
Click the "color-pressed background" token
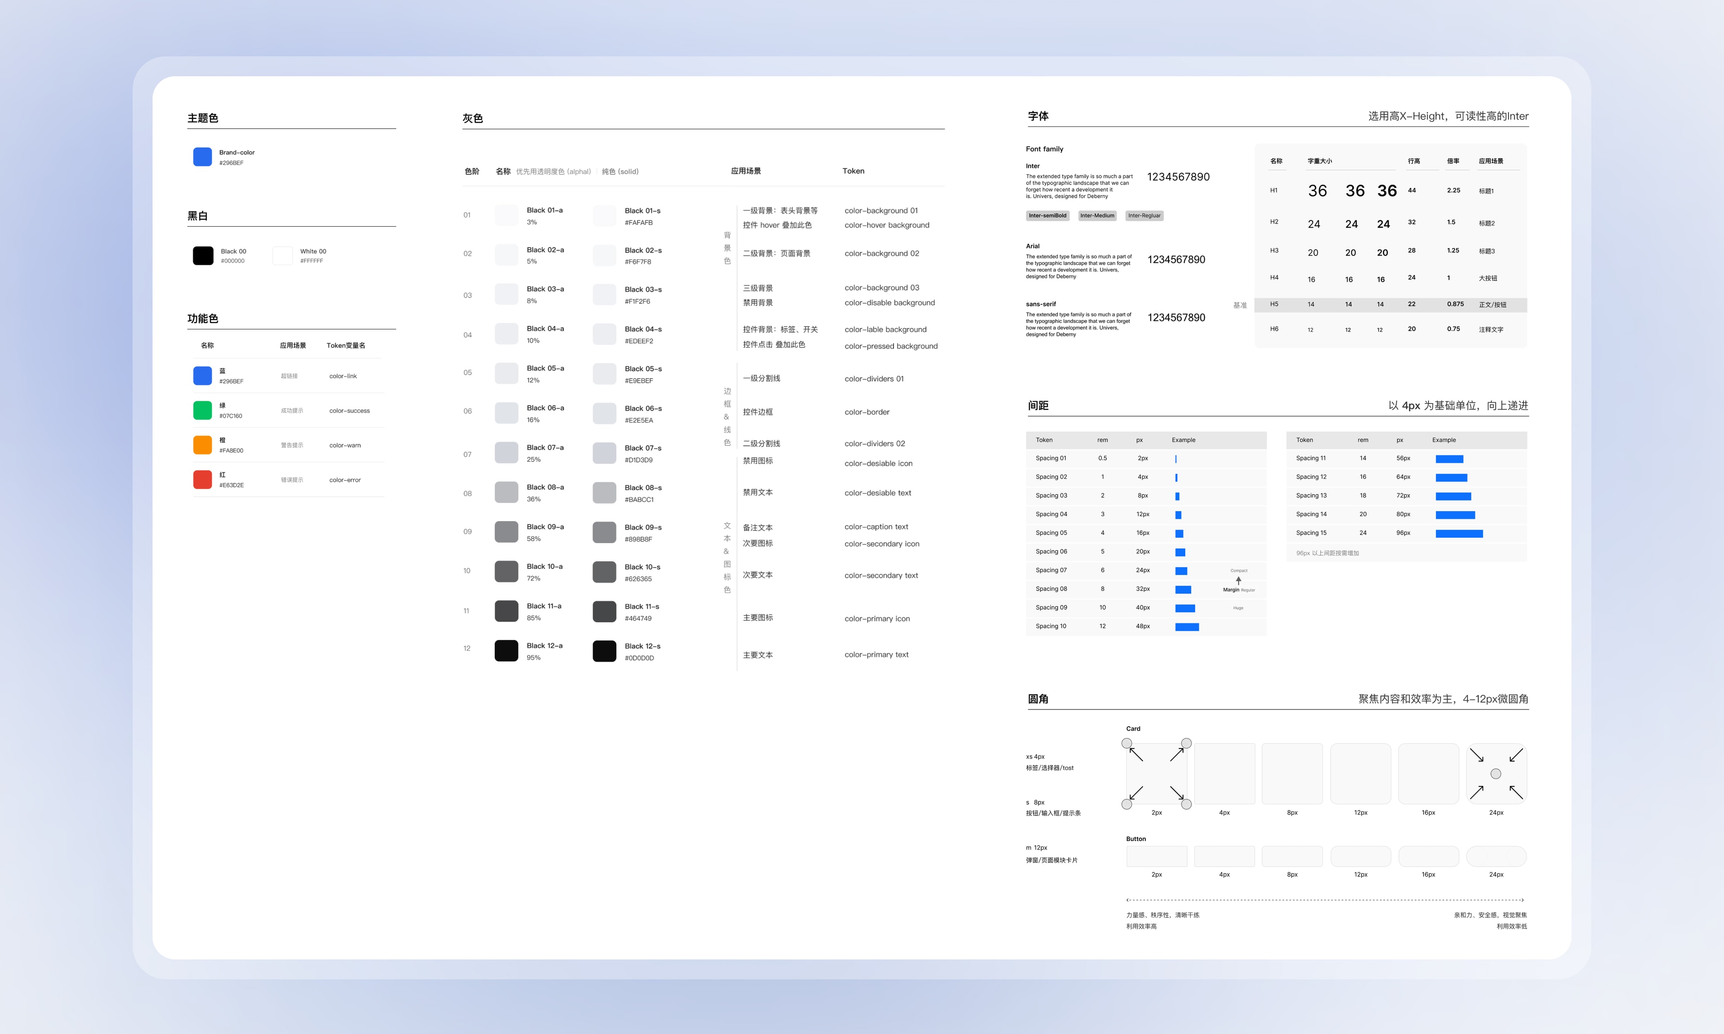click(x=891, y=346)
